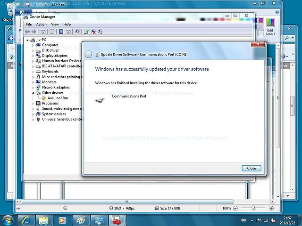Click the blue Help question-mark toolbar icon
Screen dimensions: 302x226
pyautogui.click(x=61, y=32)
